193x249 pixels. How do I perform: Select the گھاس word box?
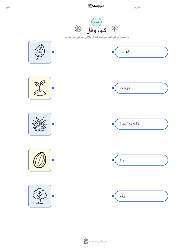tap(141, 52)
